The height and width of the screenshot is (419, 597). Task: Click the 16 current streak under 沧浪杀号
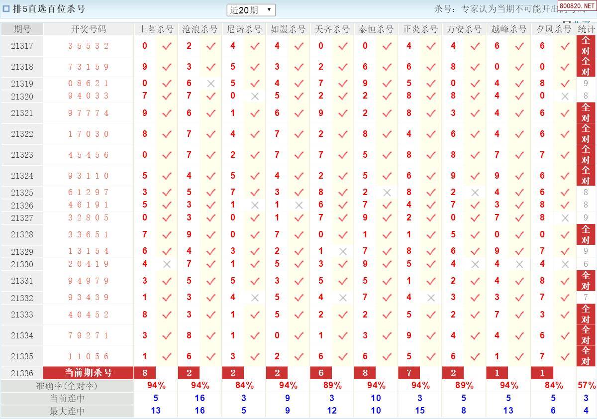click(200, 398)
